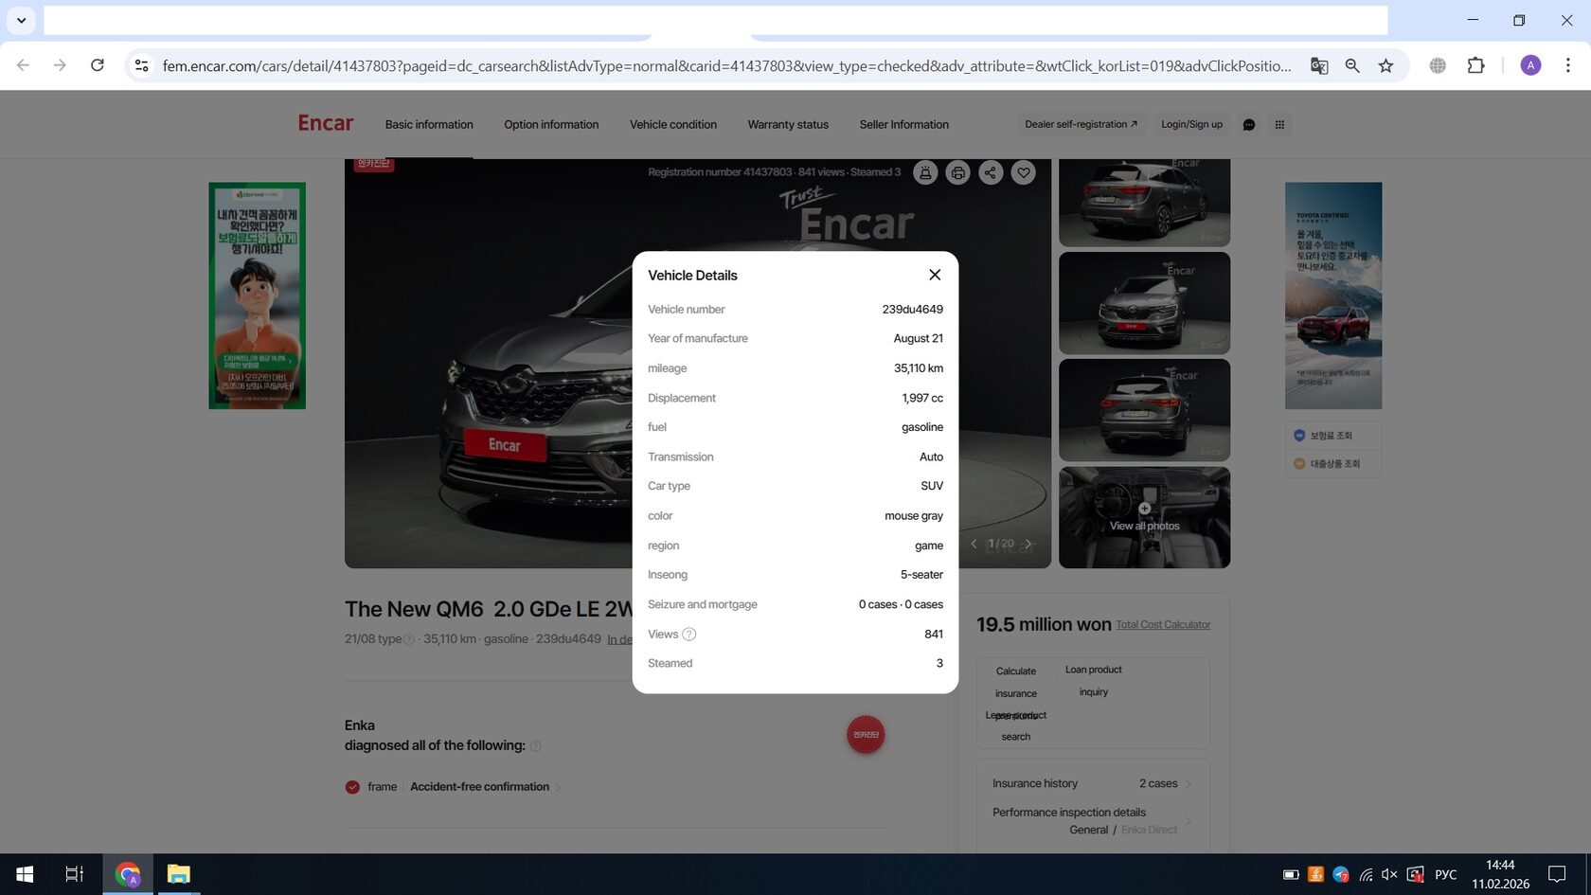This screenshot has height=895, width=1591.
Task: Open site information icon in address bar
Action: click(141, 65)
